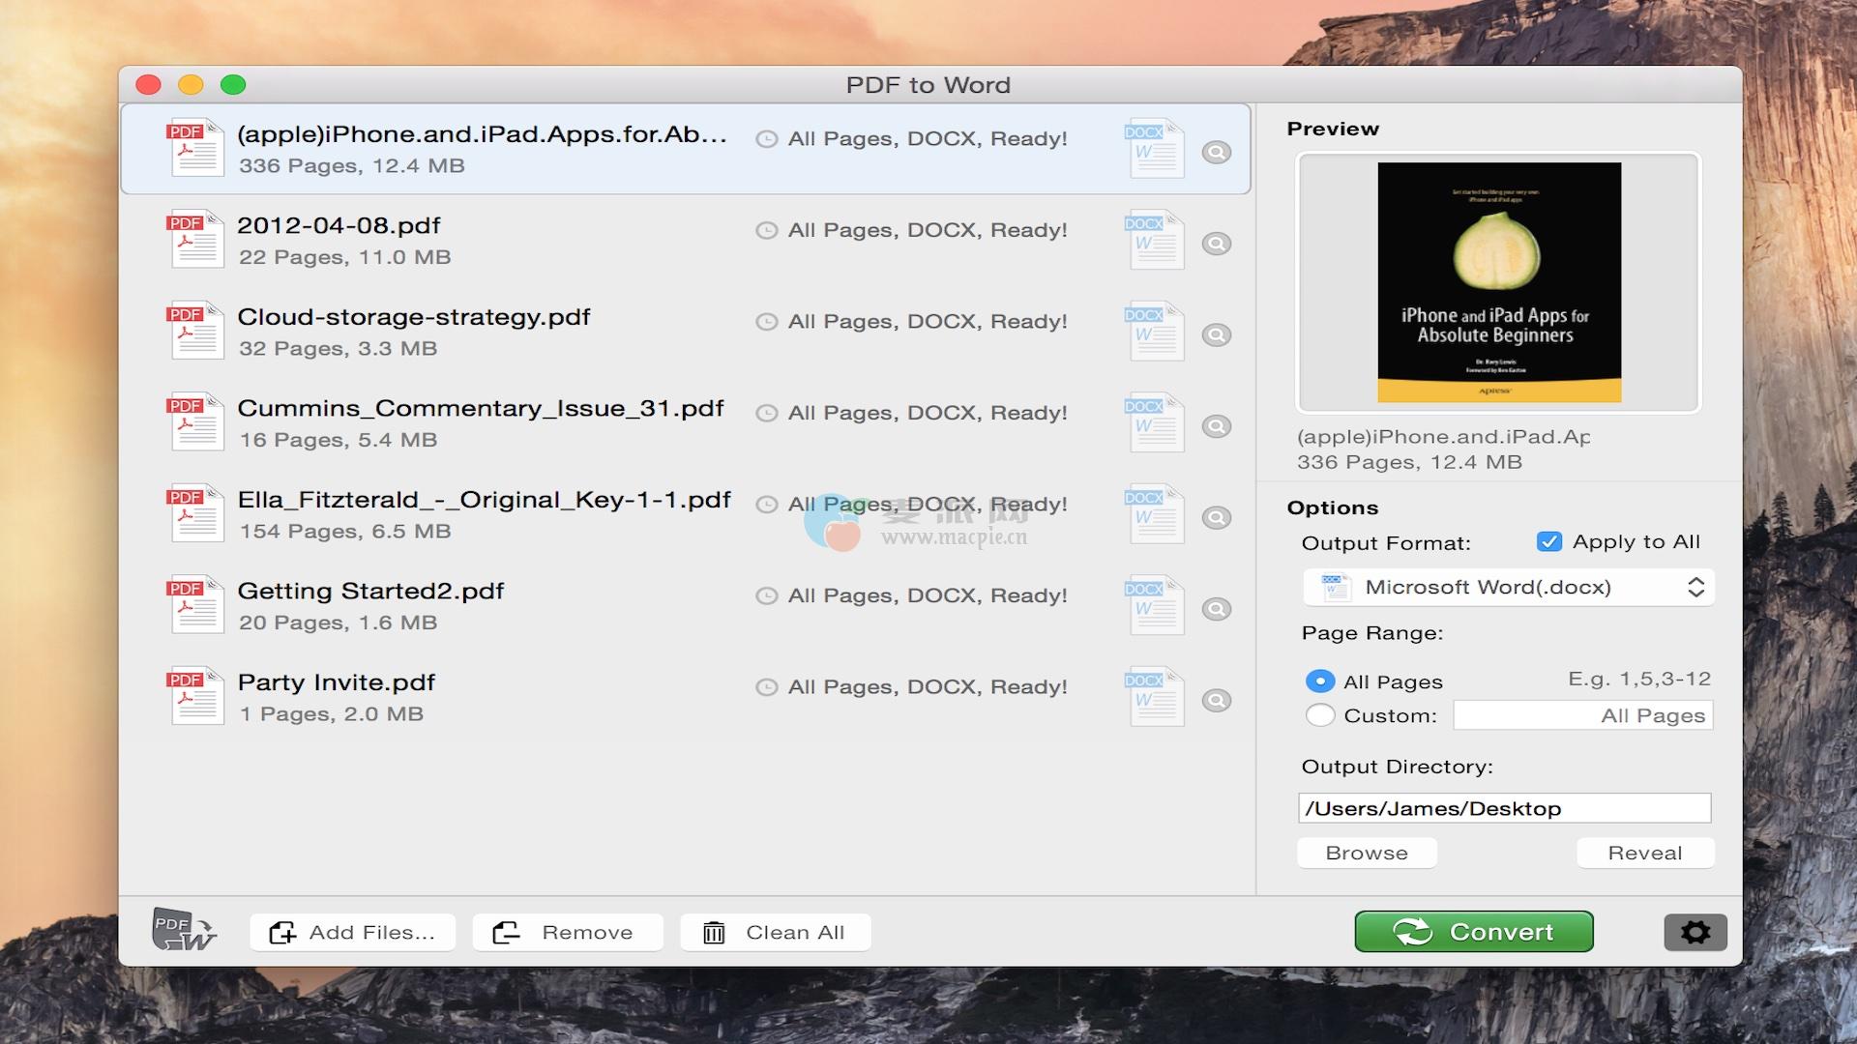1857x1044 pixels.
Task: Click the magnifier icon for the first iPhone file
Action: pos(1216,153)
